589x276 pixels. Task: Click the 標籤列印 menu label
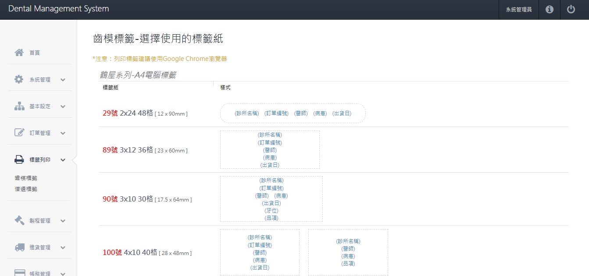[x=40, y=160]
